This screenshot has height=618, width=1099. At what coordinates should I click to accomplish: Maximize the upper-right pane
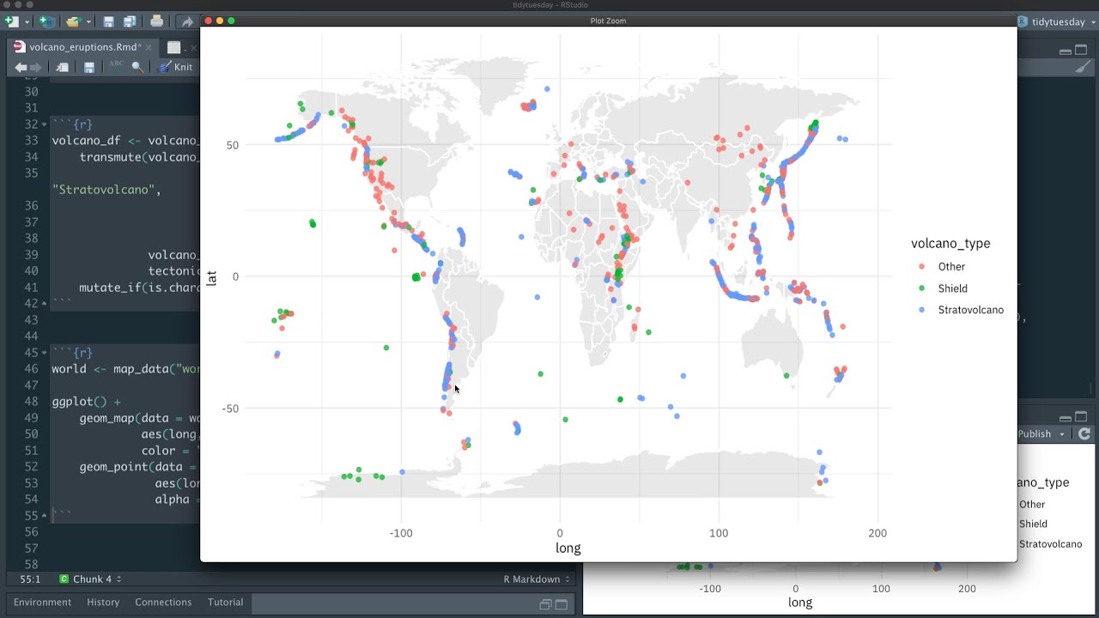click(x=1081, y=51)
